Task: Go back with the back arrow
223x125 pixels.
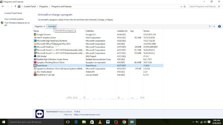Action: (3, 6)
